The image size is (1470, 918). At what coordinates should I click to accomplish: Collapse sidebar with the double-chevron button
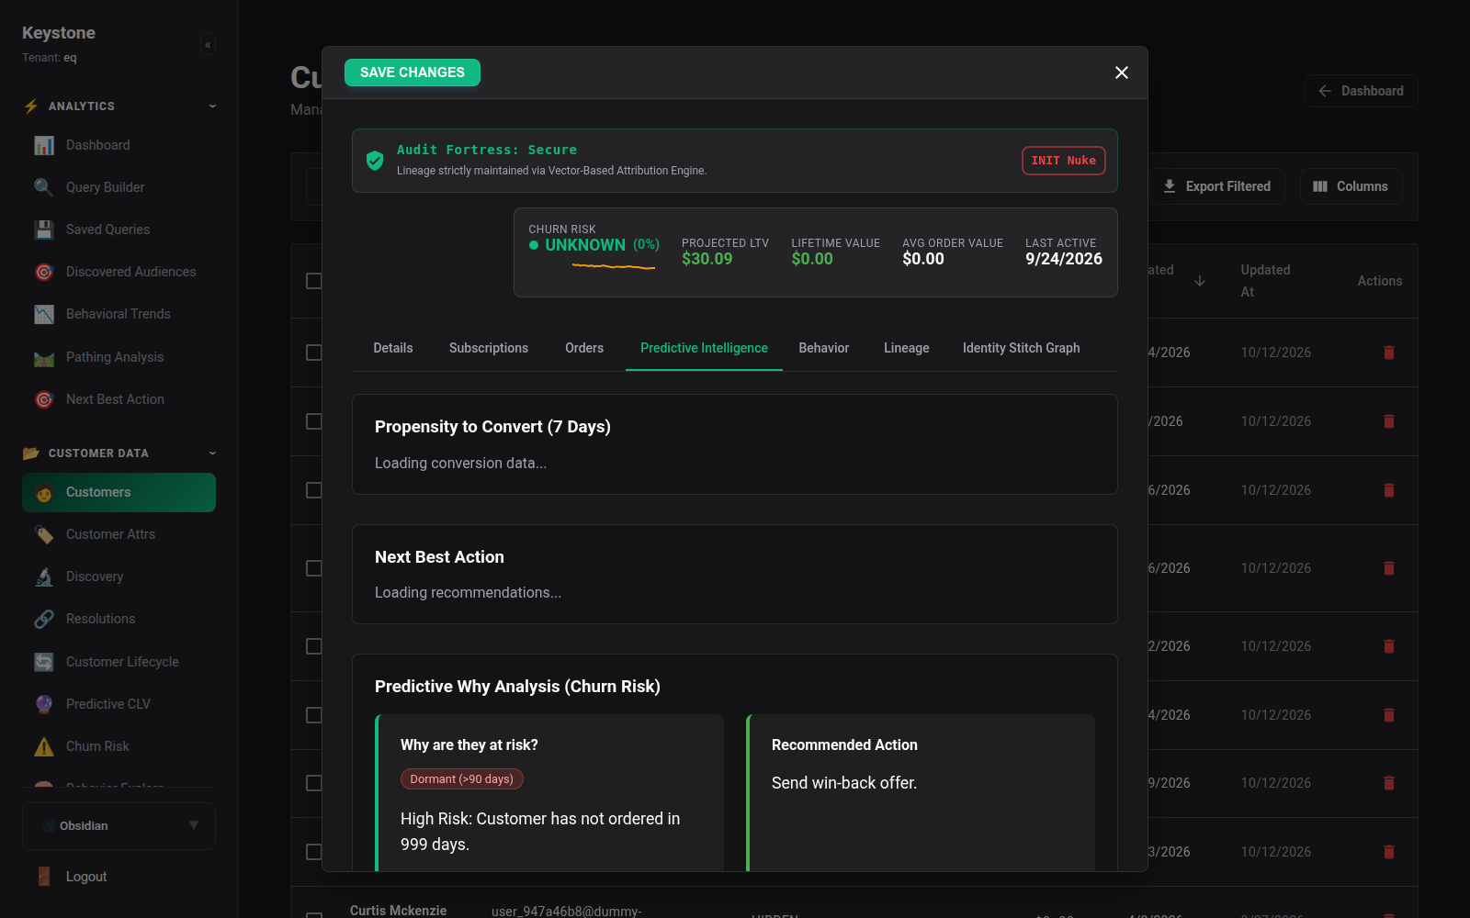point(208,44)
